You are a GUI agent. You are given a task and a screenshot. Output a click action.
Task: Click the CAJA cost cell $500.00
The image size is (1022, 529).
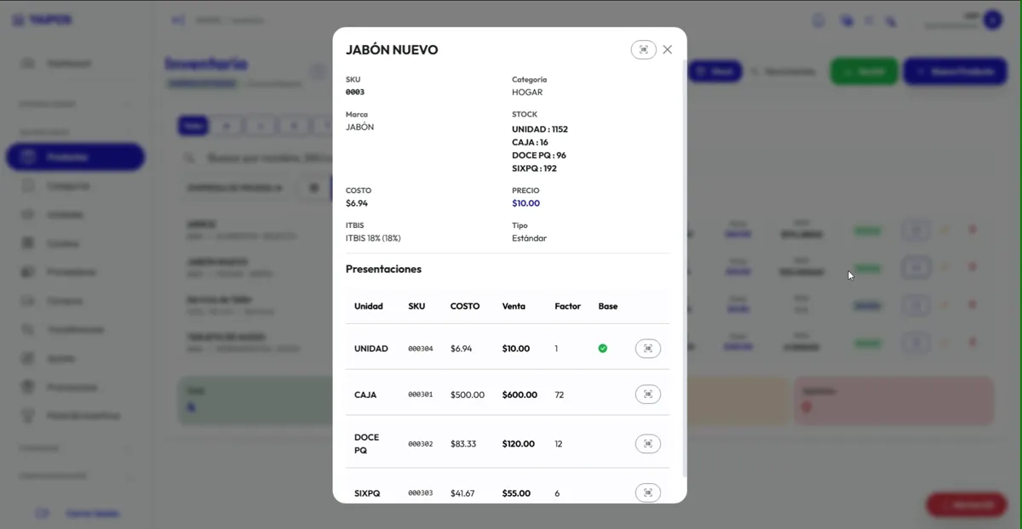point(468,395)
